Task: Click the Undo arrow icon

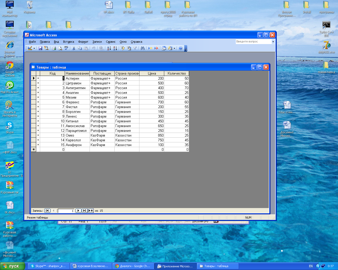Action: [93, 48]
